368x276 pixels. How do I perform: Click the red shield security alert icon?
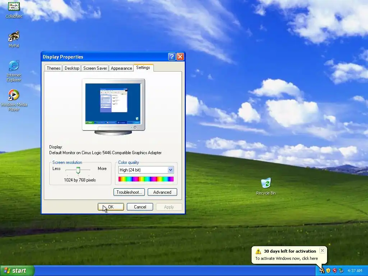(x=335, y=271)
